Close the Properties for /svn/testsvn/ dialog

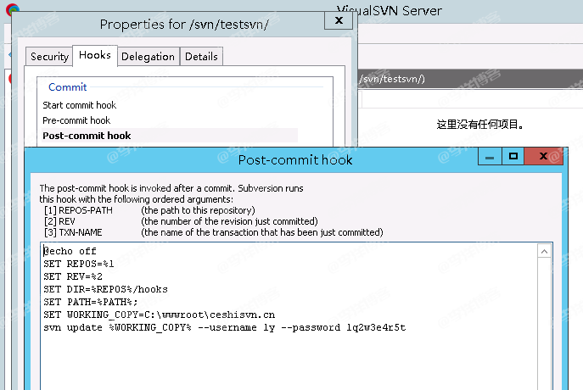[339, 22]
